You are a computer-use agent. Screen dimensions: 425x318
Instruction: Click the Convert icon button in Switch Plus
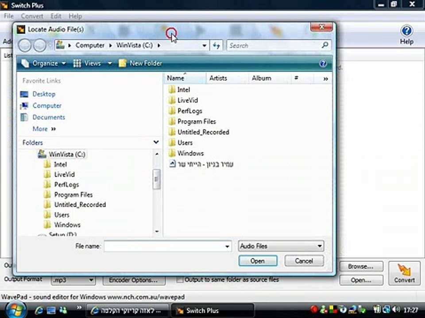404,273
